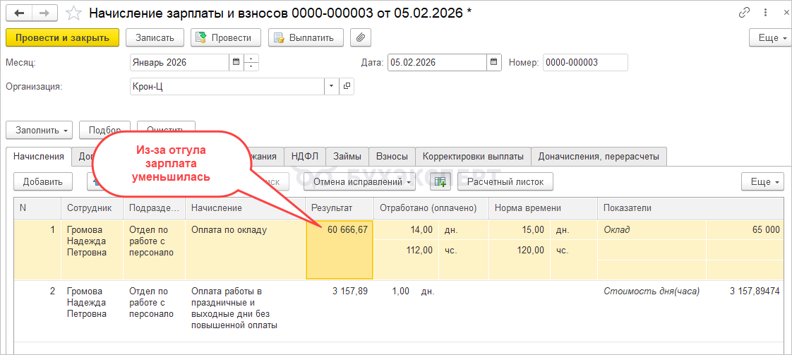
Task: Open attached files with the paperclip icon
Action: tap(361, 37)
